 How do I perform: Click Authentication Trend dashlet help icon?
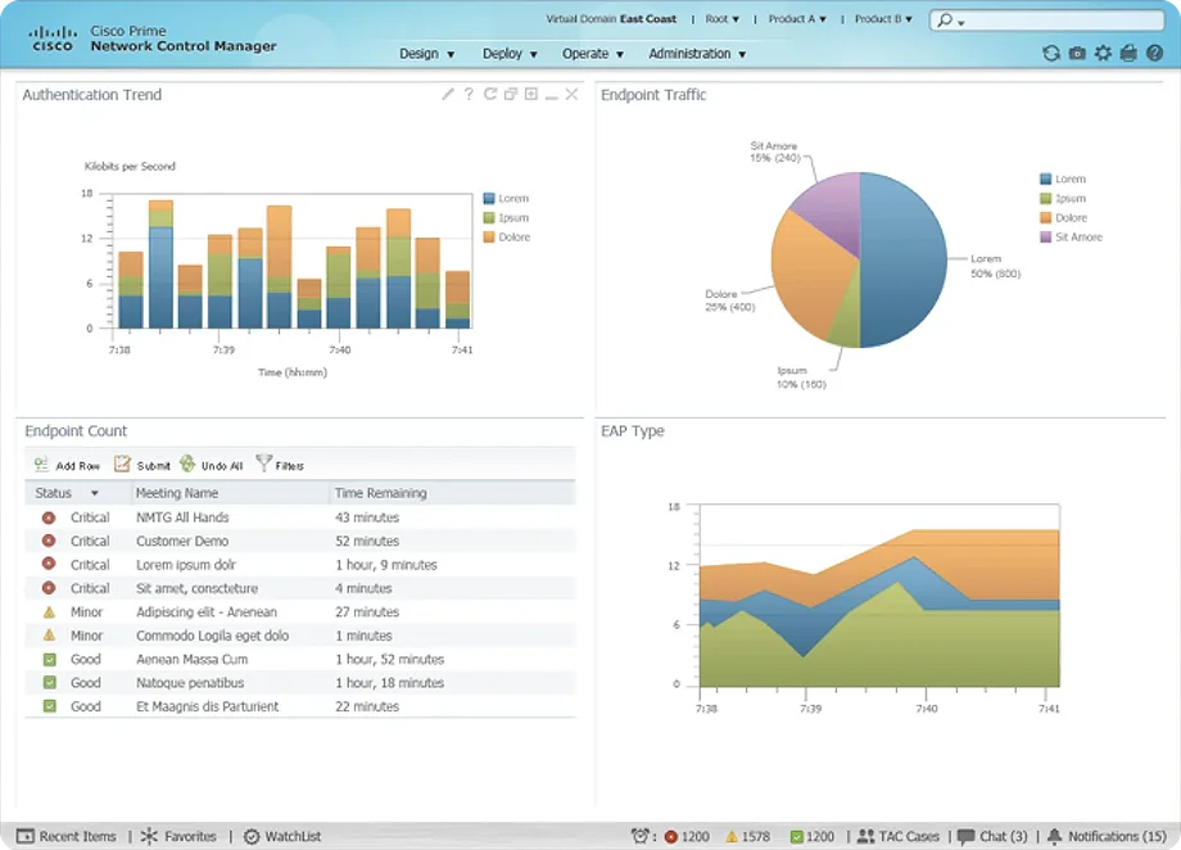coord(469,94)
